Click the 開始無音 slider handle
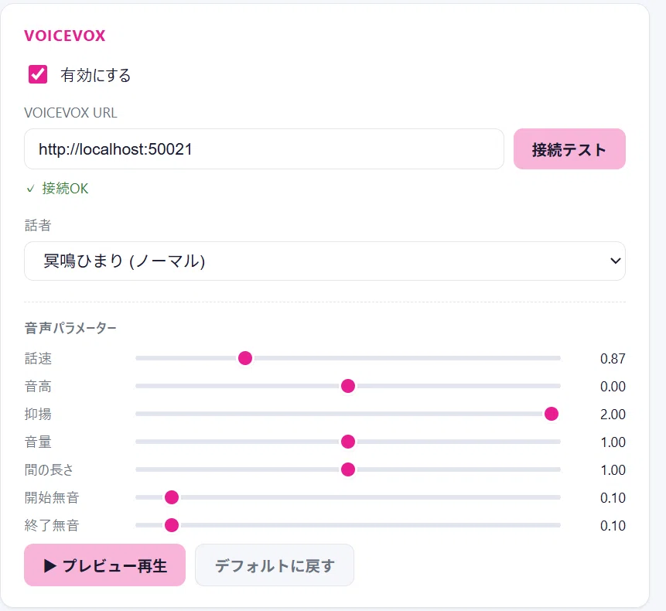Viewport: 666px width, 611px height. pos(172,497)
